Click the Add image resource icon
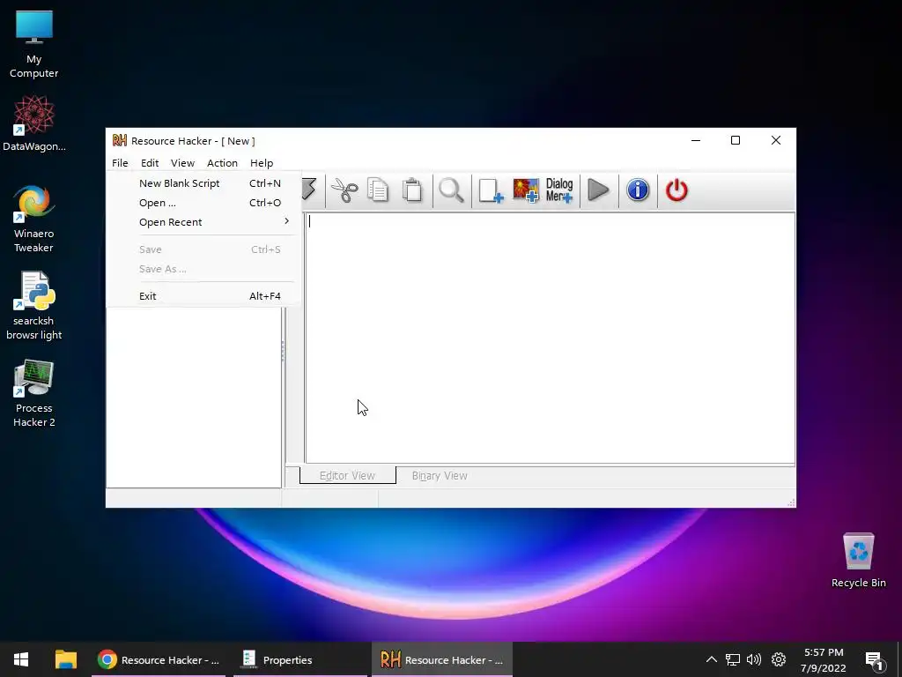Image resolution: width=902 pixels, height=677 pixels. click(x=526, y=190)
